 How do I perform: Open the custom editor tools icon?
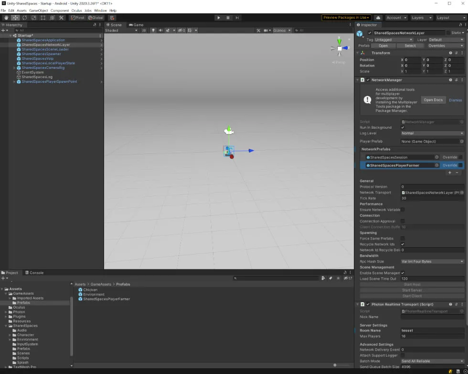pyautogui.click(x=61, y=18)
